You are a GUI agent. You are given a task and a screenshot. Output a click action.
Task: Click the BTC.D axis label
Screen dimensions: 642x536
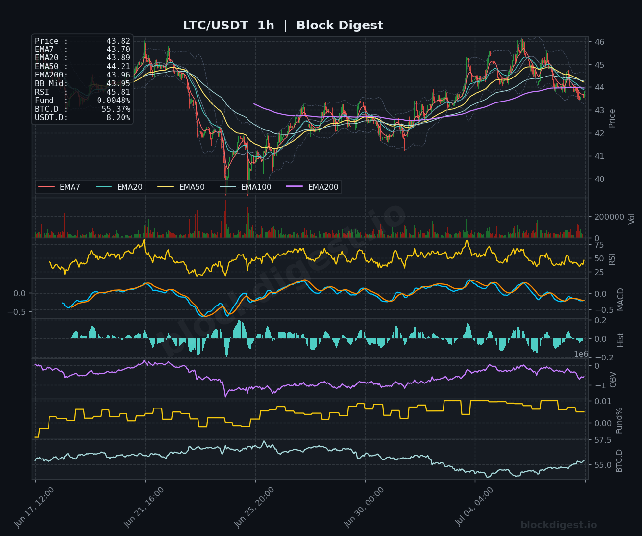click(x=619, y=460)
